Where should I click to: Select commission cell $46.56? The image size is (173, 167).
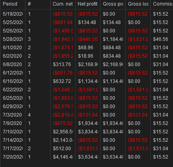[x=161, y=39]
